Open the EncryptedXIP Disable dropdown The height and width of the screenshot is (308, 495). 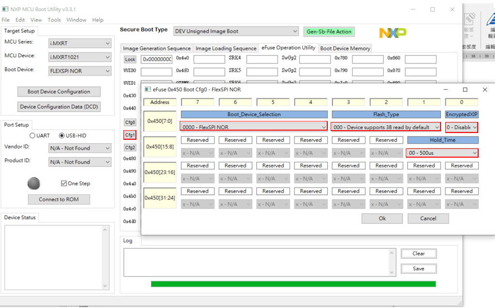[462, 127]
